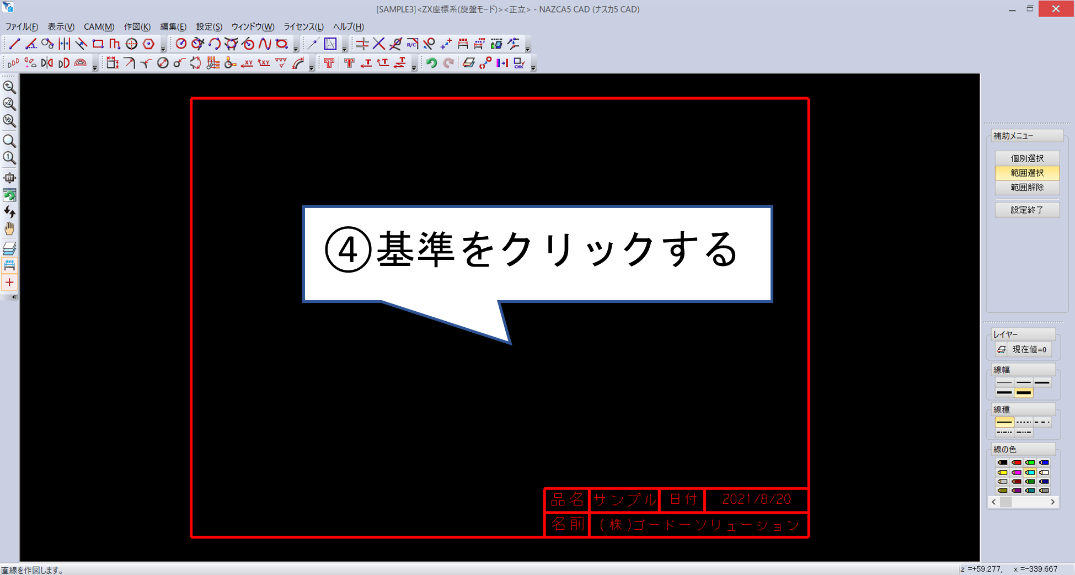Activate the hand pan tool
The image size is (1075, 575).
click(x=9, y=228)
